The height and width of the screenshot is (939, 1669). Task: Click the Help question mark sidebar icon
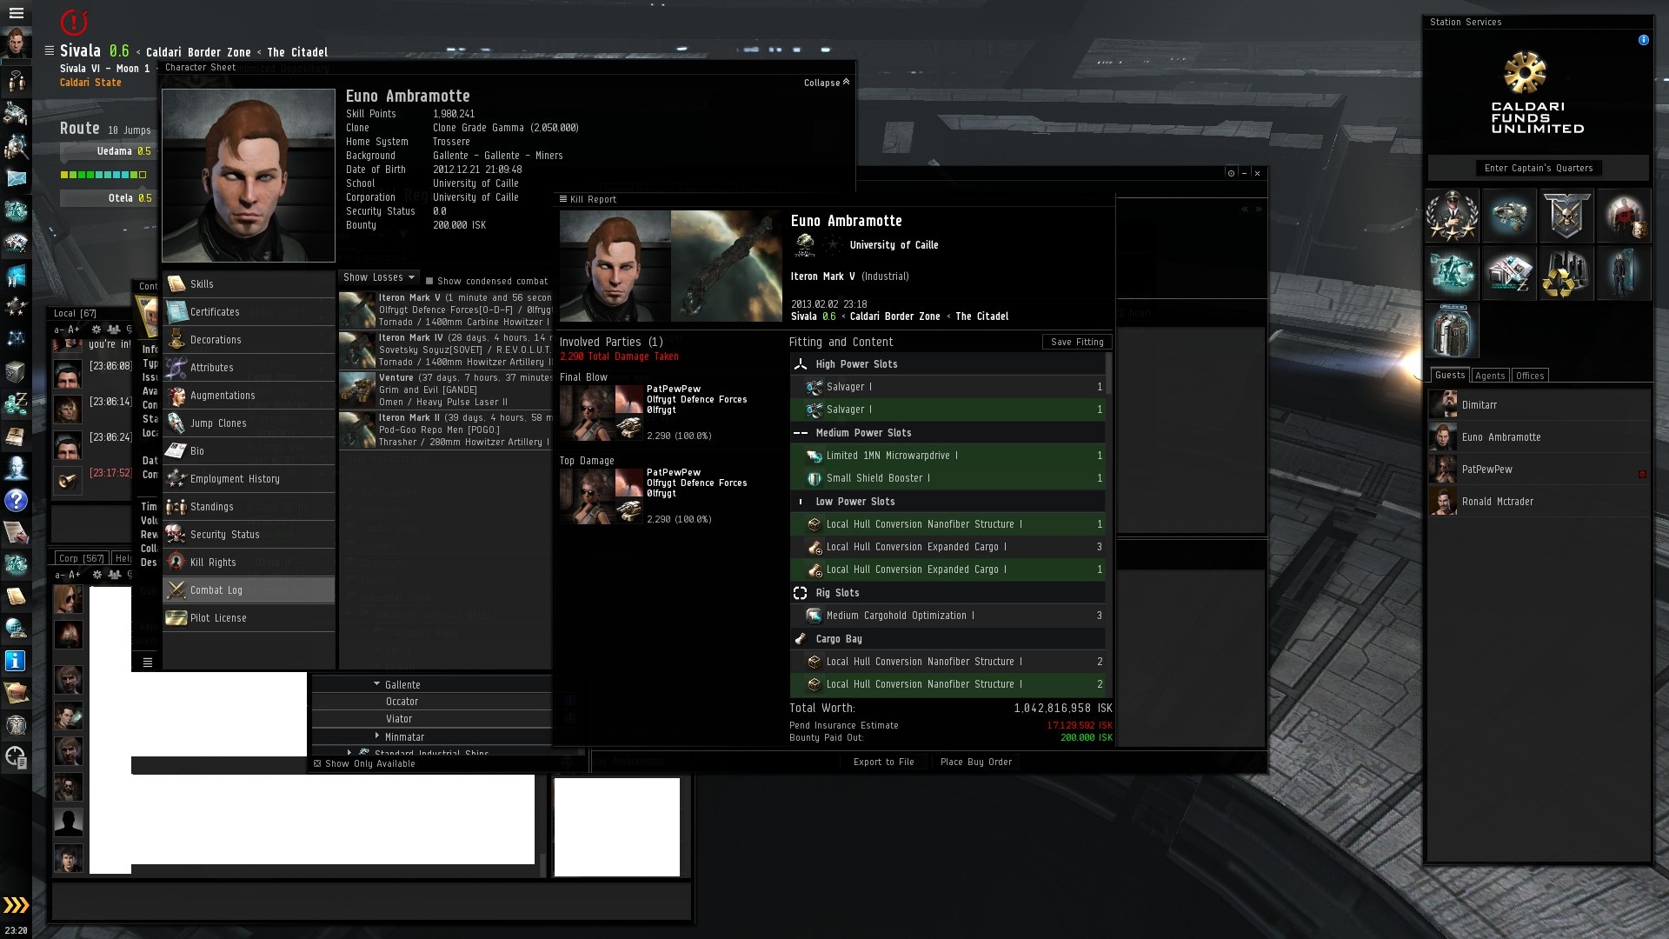pos(16,501)
